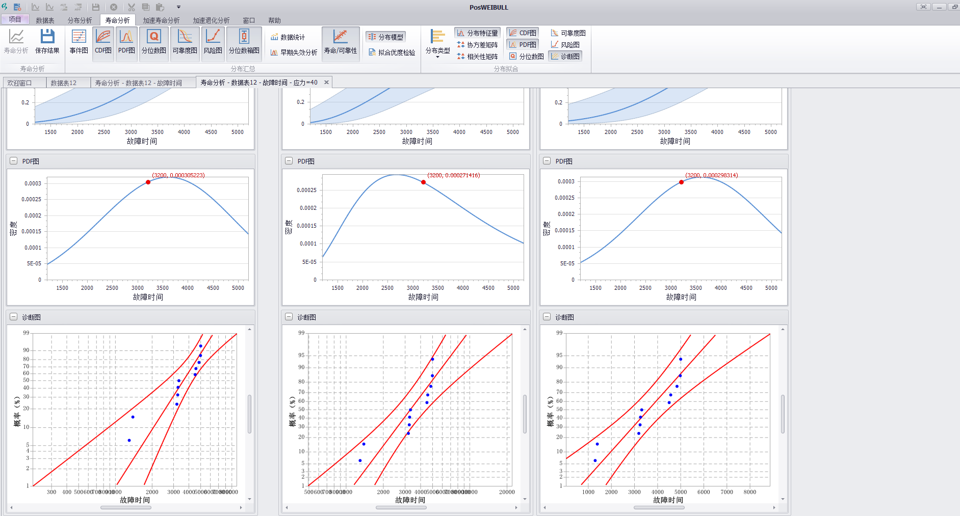Click right diagnostic plot scroll-down arrow
Screen dimensions: 960x516
[x=783, y=499]
